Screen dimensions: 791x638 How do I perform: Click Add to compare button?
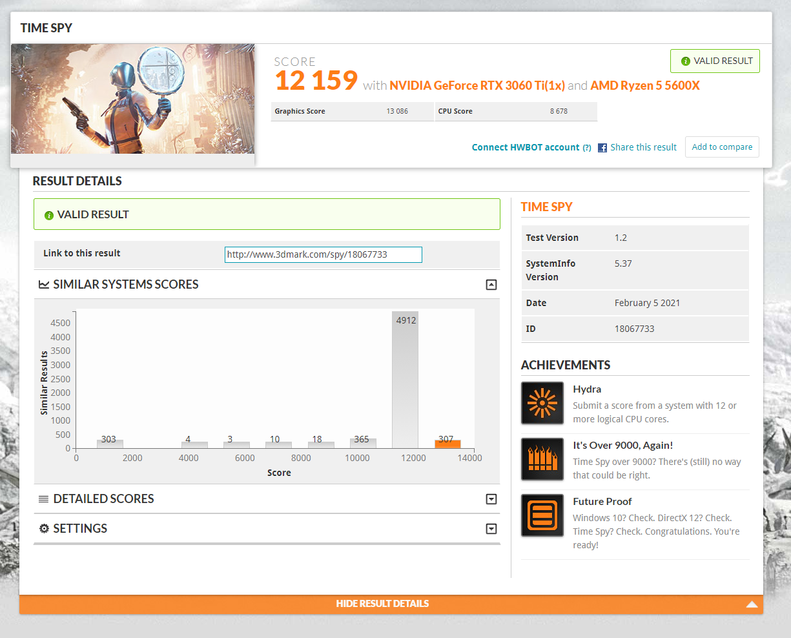click(722, 147)
